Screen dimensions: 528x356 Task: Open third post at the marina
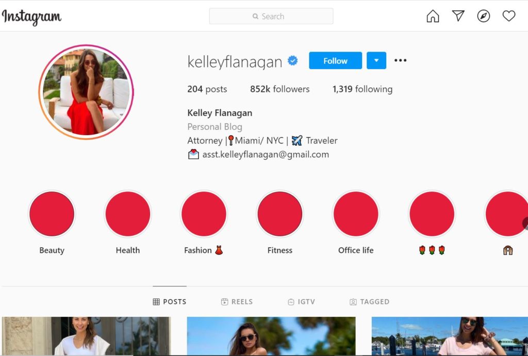(x=450, y=336)
